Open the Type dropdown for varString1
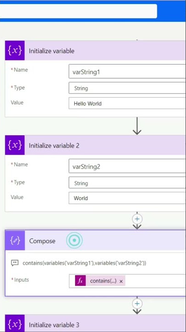The height and width of the screenshot is (332, 186). [127, 88]
